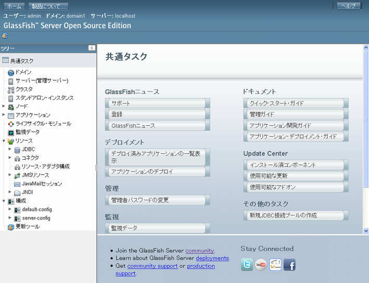Click scrollbar up arrow in main panel
369x283 pixels.
click(x=366, y=47)
